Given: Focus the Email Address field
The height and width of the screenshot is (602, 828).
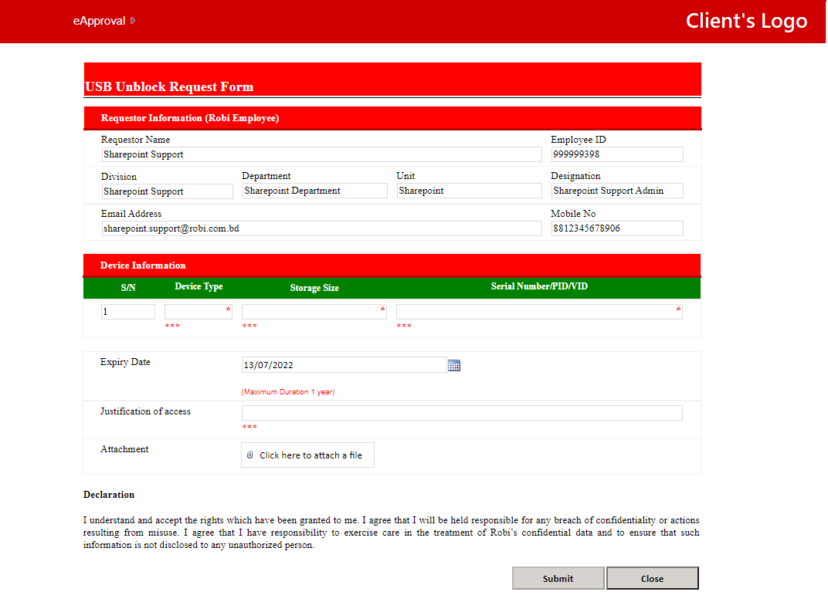Looking at the screenshot, I should point(321,228).
